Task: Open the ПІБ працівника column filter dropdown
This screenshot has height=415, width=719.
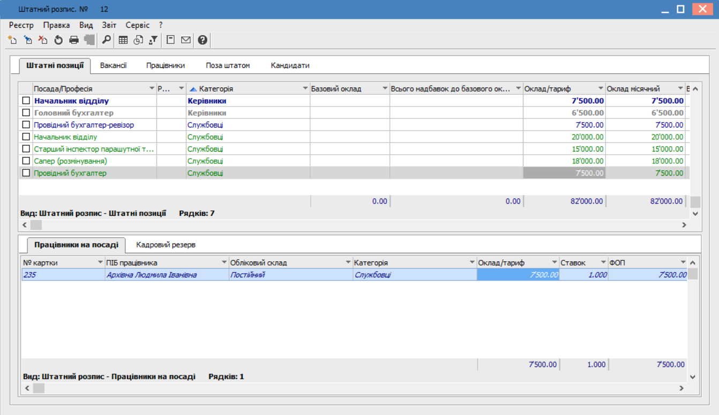Action: click(x=224, y=263)
